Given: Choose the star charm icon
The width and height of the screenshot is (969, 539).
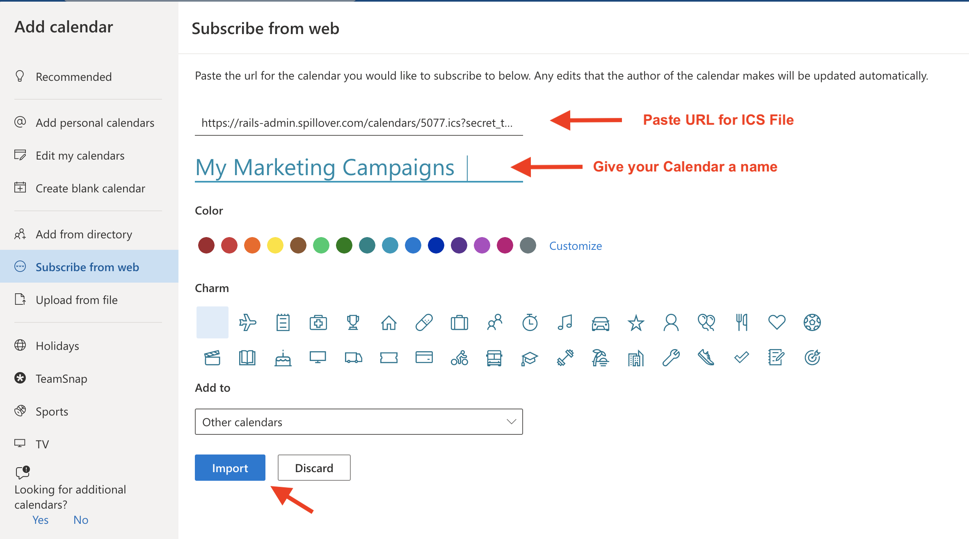Looking at the screenshot, I should (x=636, y=322).
